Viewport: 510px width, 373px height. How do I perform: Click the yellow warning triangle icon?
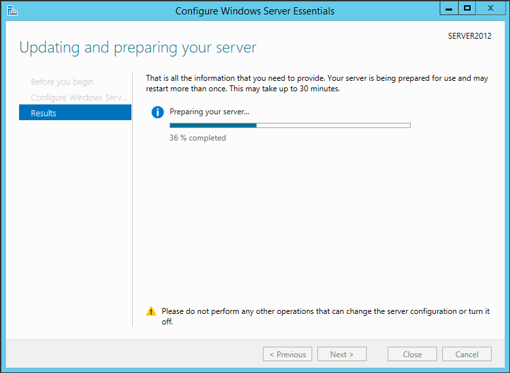pyautogui.click(x=151, y=311)
